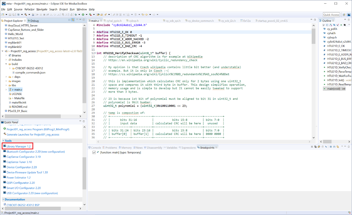The height and width of the screenshot is (215, 352).
Task: Launch Library Manager 1.2
Action: pyautogui.click(x=18, y=146)
